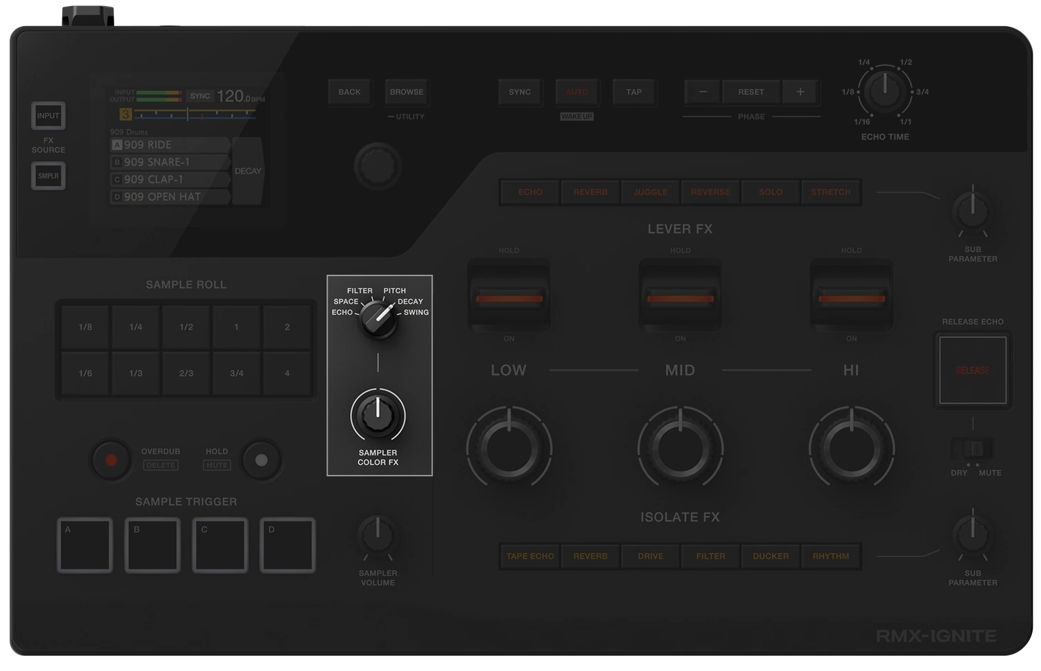Screen dimensions: 1041x671
Task: Select INPUT as FX source
Action: [x=48, y=116]
